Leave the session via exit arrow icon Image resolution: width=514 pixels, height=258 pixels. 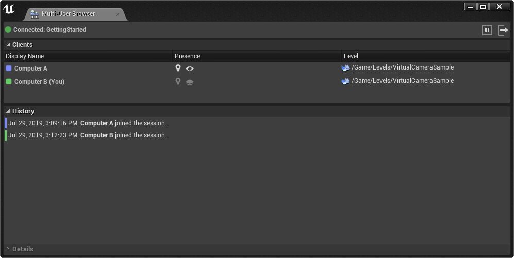coord(503,30)
